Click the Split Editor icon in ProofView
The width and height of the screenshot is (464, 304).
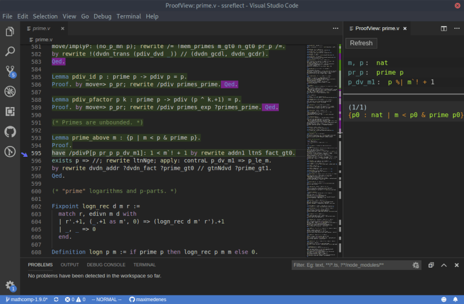(x=444, y=28)
